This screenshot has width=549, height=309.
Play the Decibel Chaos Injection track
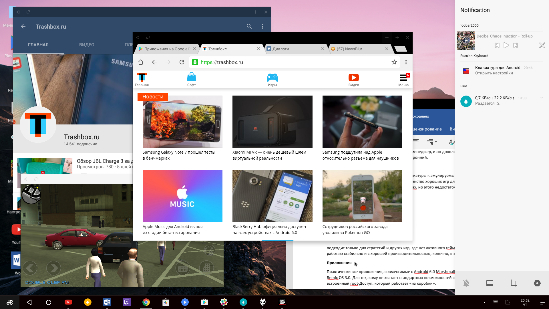click(506, 45)
